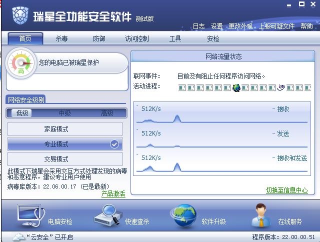This screenshot has height=242, width=320.
Task: Click the protection level gauge icon
Action: click(x=21, y=63)
